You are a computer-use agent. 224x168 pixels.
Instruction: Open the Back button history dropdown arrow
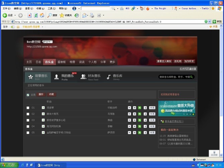[15, 15]
